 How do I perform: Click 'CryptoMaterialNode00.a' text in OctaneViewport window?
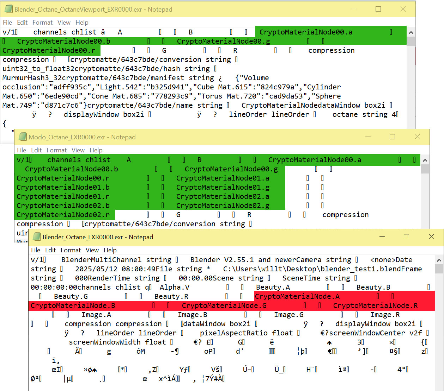point(306,32)
